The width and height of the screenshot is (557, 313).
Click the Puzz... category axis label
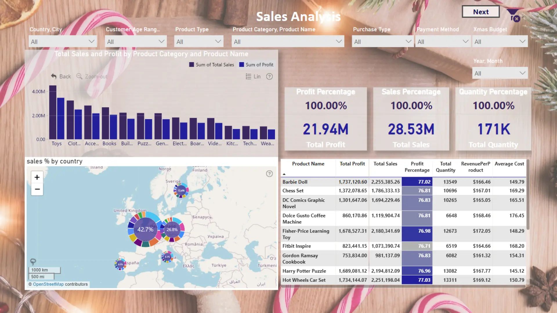[144, 143]
